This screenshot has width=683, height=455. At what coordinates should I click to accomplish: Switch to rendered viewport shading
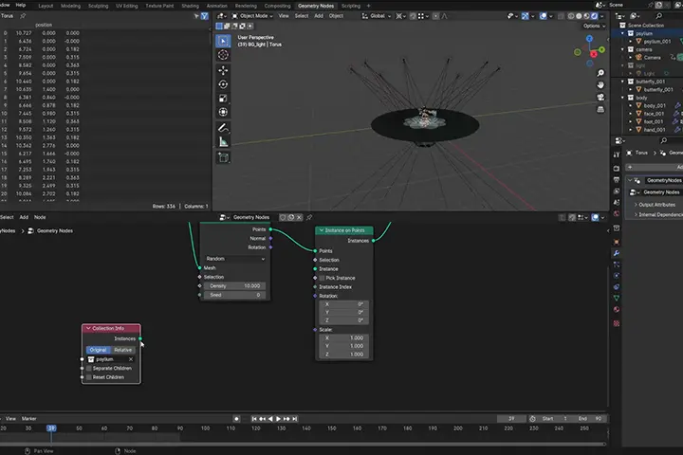594,16
